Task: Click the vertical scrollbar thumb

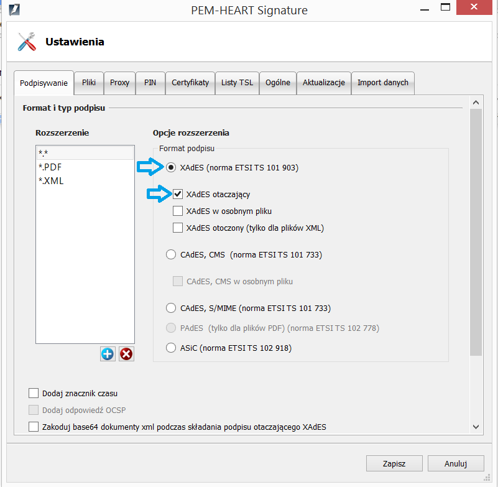Action: pos(476,233)
